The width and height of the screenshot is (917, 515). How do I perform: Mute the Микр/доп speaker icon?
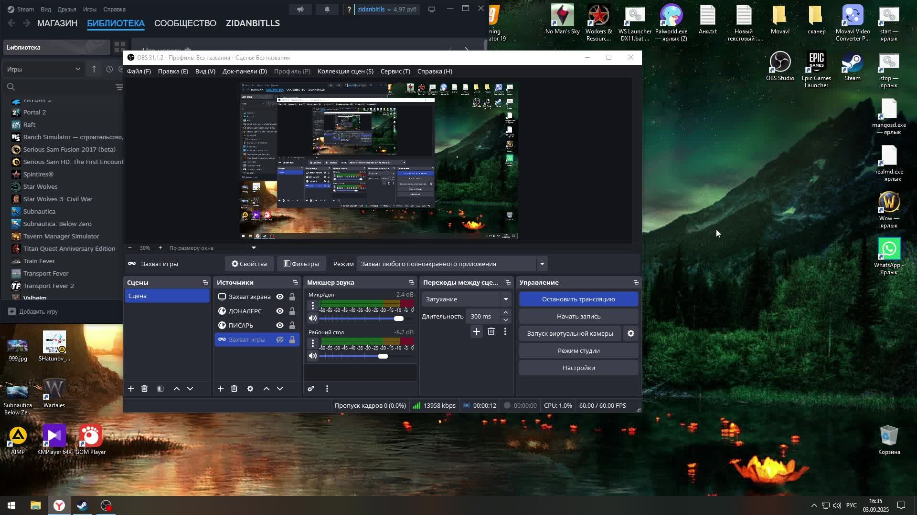pos(312,318)
